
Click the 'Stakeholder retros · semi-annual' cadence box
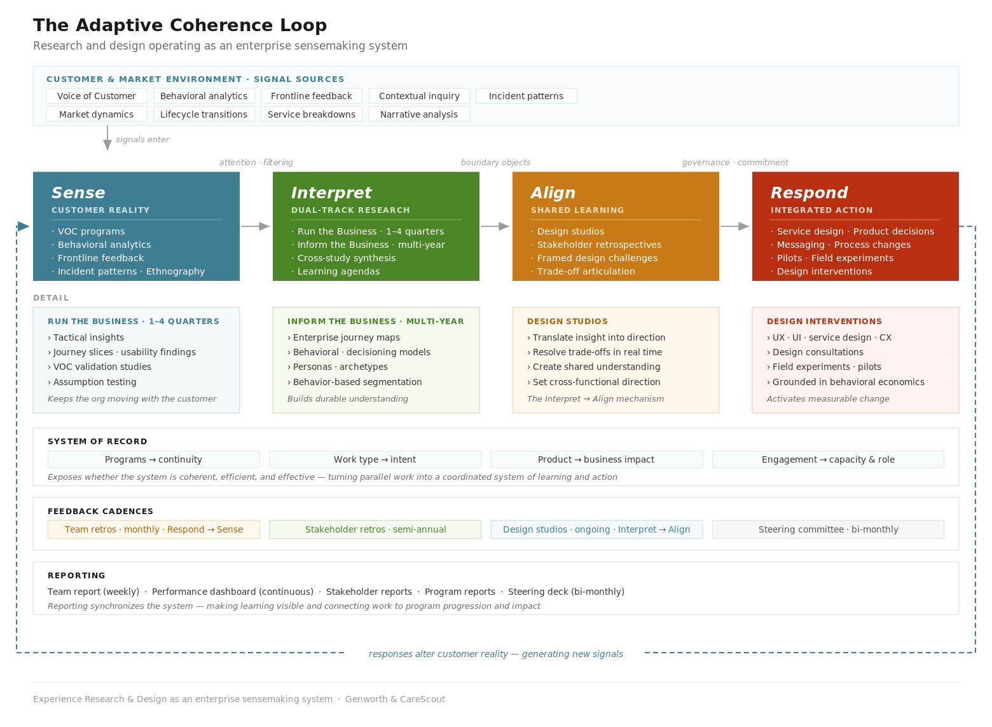coord(375,529)
